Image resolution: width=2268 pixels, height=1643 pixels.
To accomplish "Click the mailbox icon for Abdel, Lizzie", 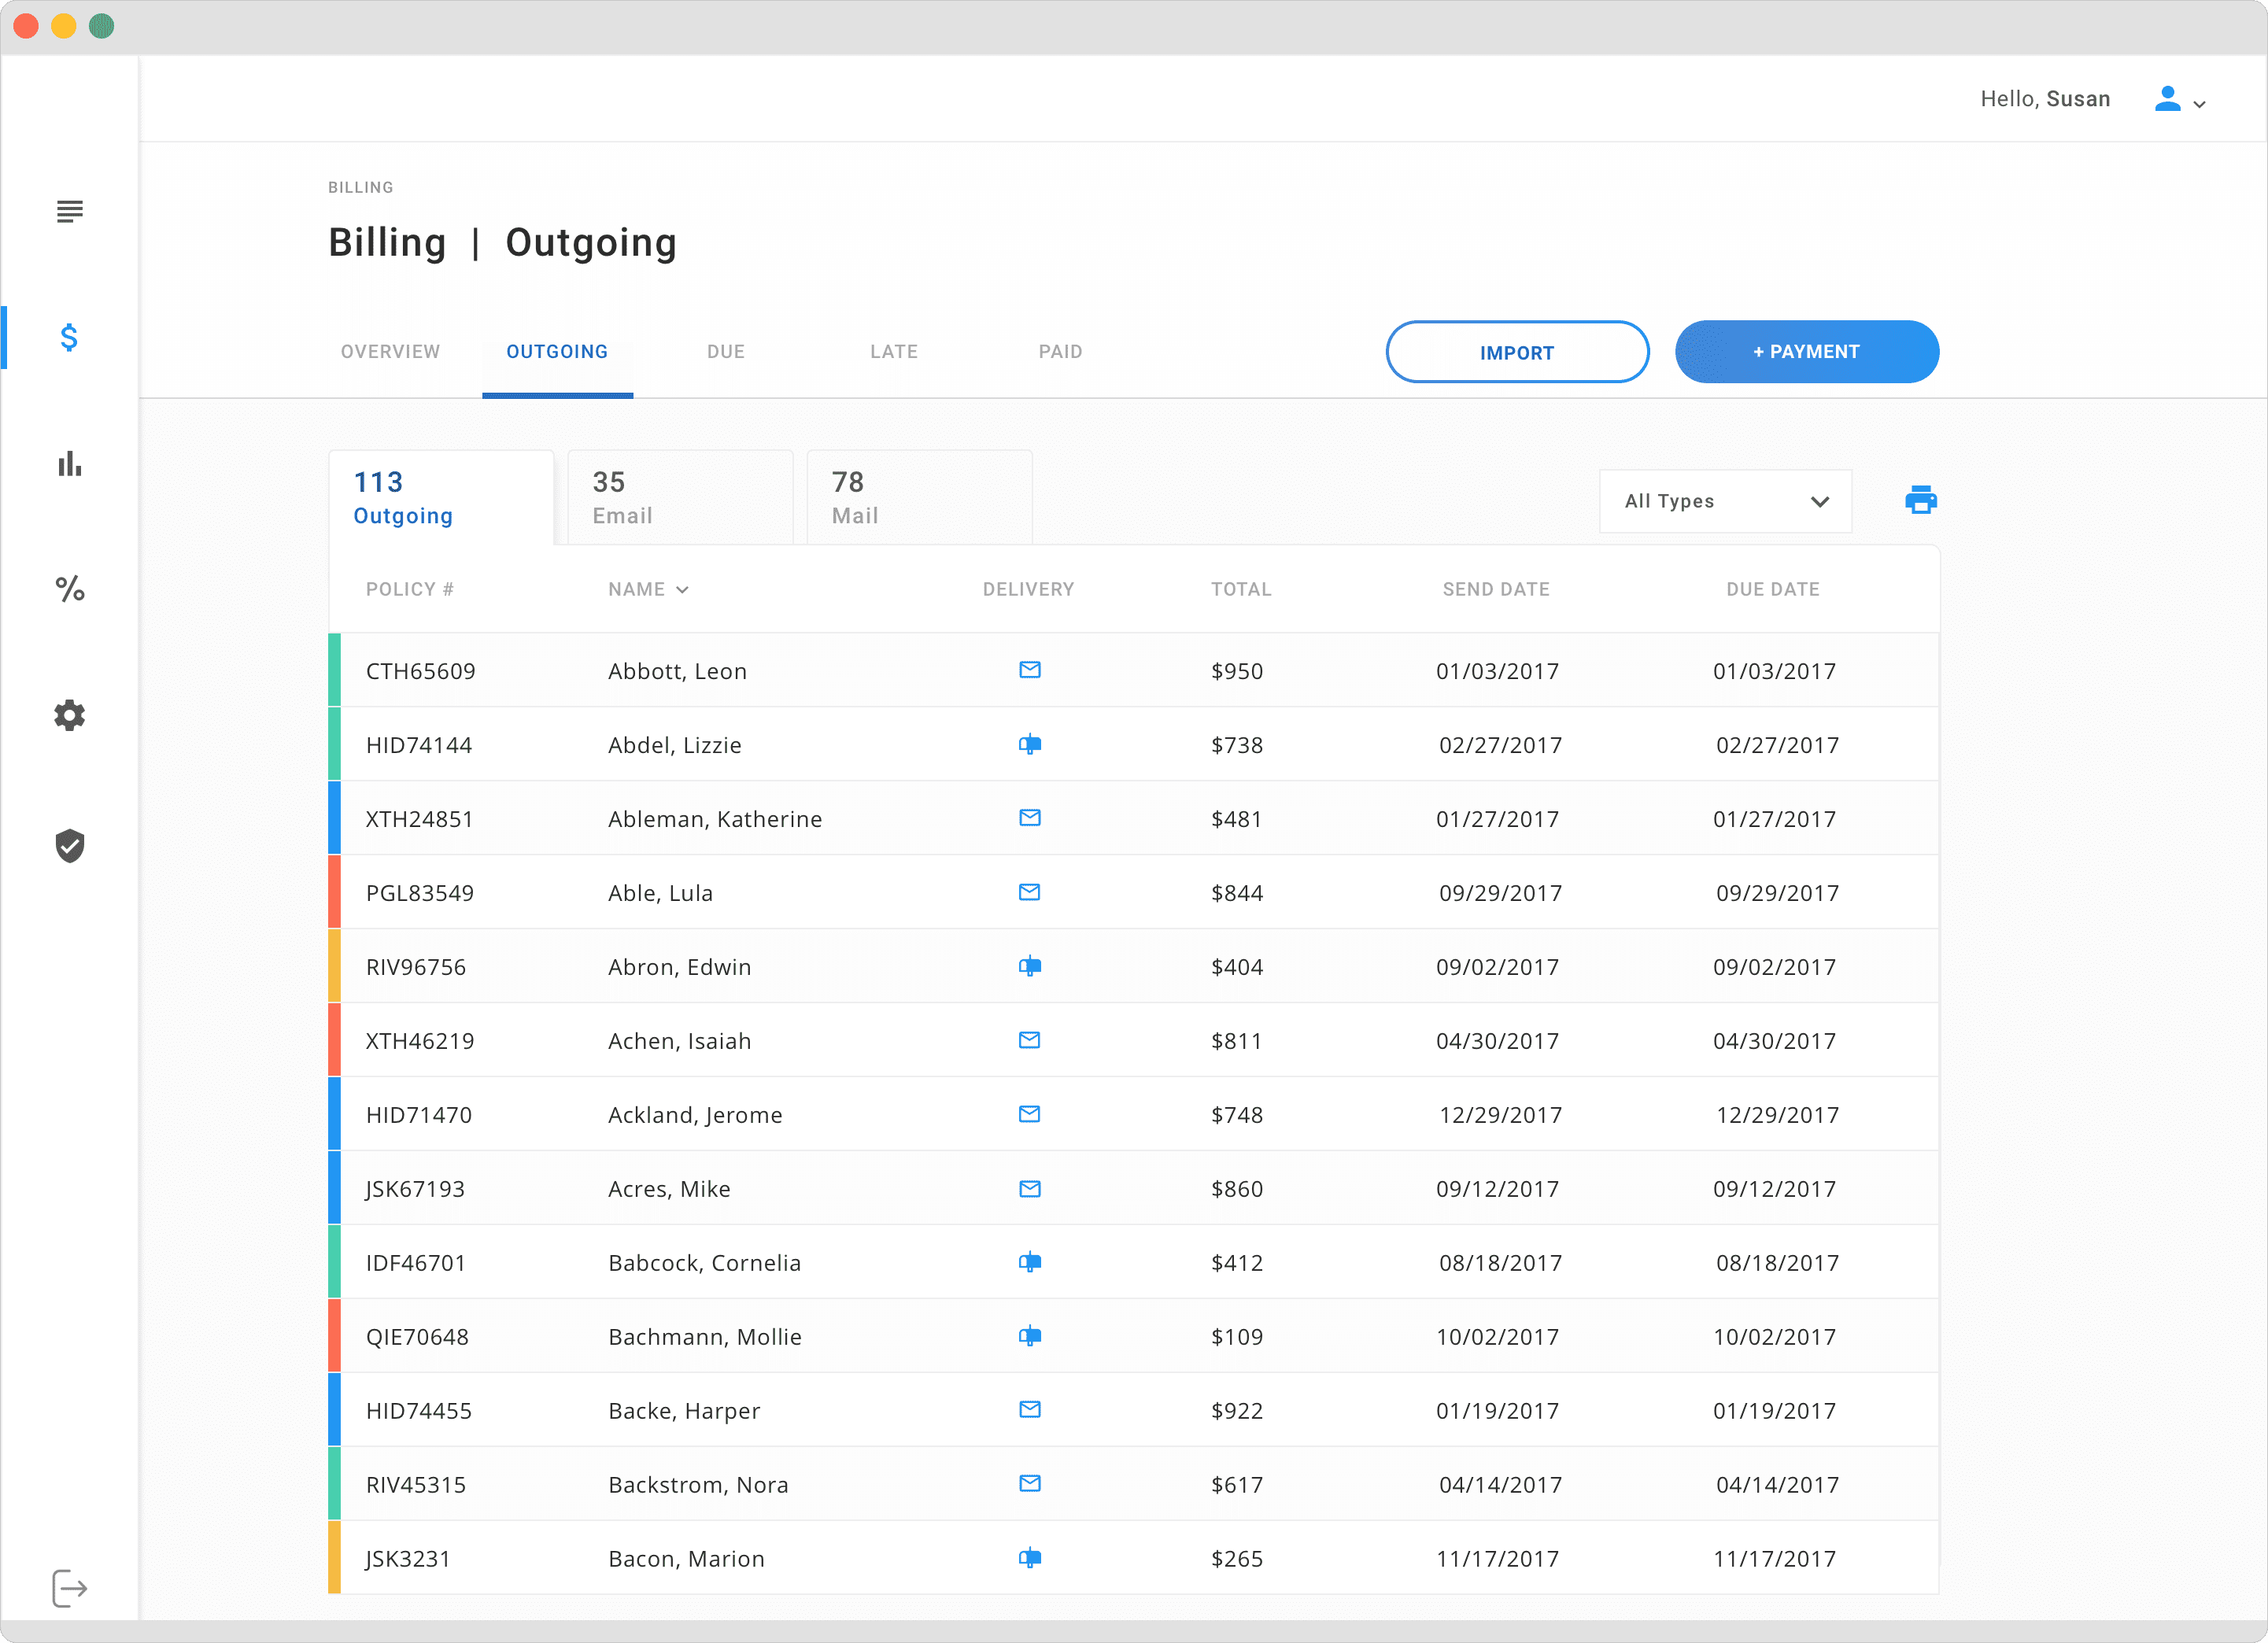I will point(1029,744).
